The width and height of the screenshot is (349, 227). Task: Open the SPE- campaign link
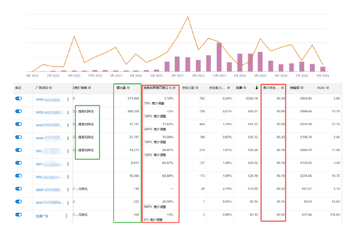click(x=39, y=151)
